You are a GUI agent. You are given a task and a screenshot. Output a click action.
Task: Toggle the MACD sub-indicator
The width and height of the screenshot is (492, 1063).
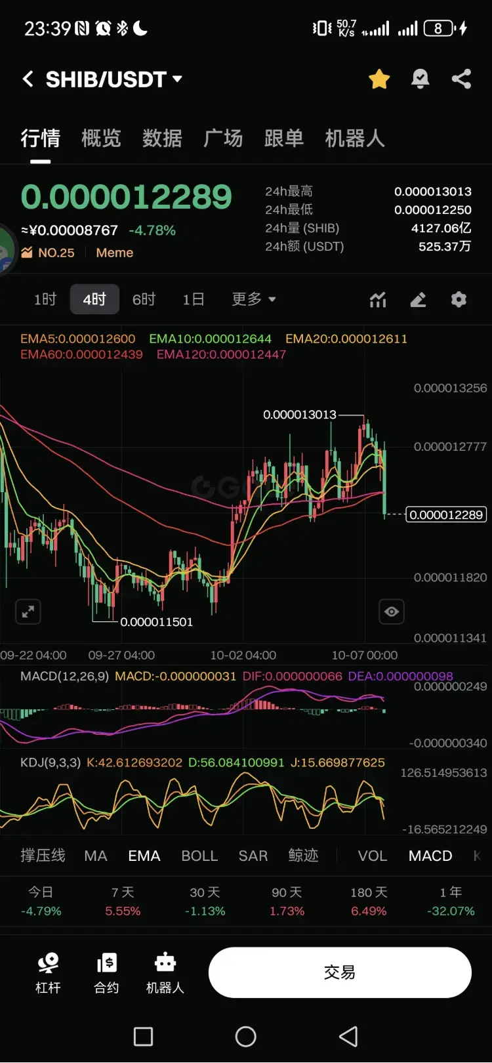(430, 856)
